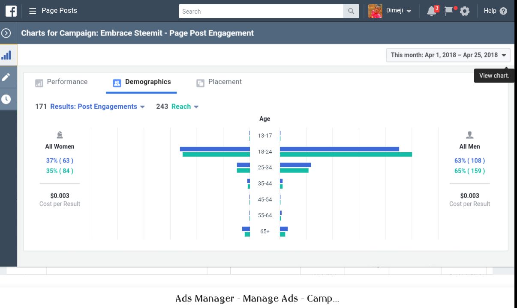Open the clock history icon in sidebar
Image resolution: width=517 pixels, height=308 pixels.
[x=6, y=99]
